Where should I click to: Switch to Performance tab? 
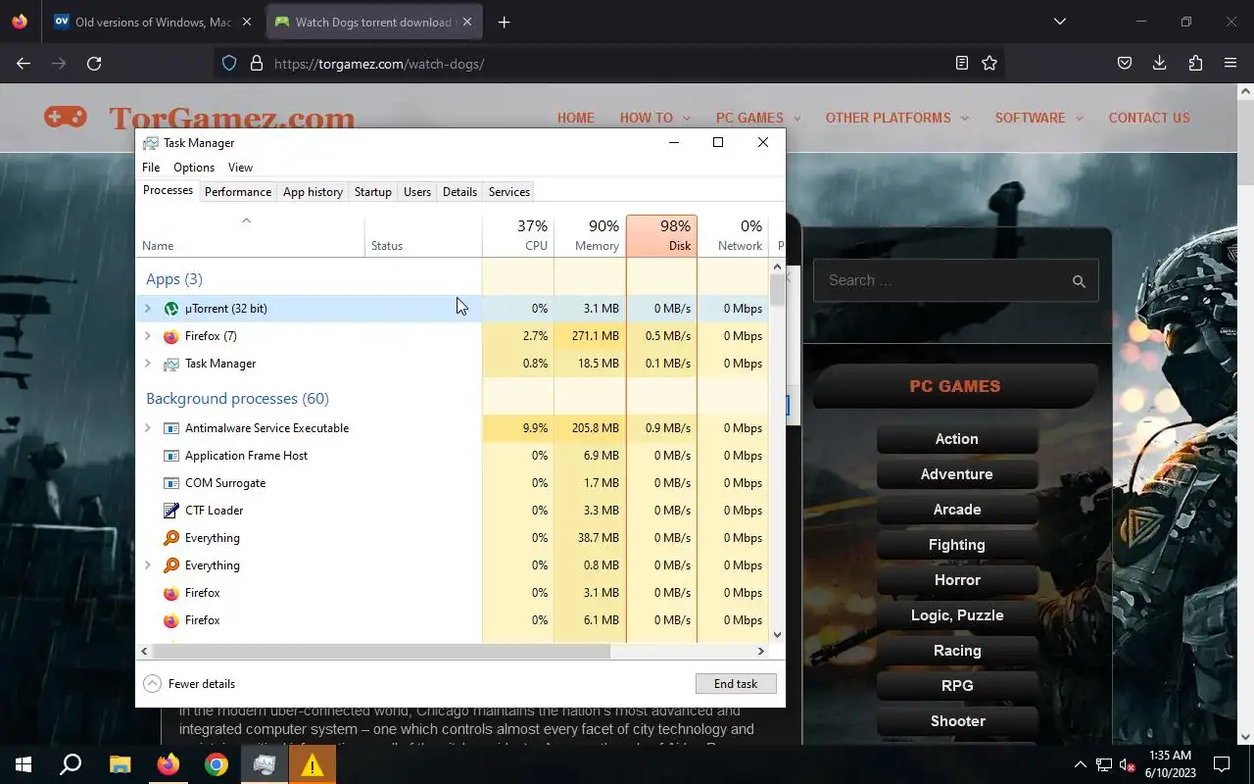[x=238, y=192]
